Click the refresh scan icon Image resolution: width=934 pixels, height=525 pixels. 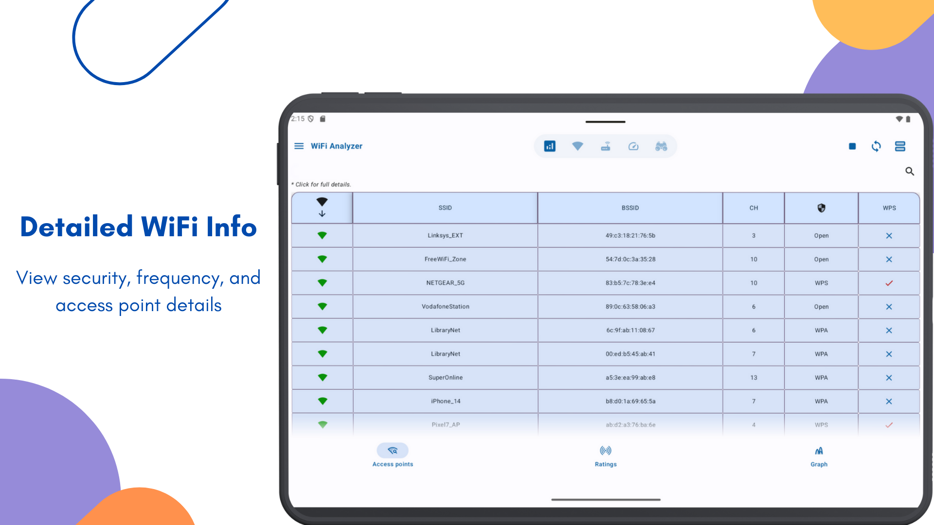(x=876, y=146)
